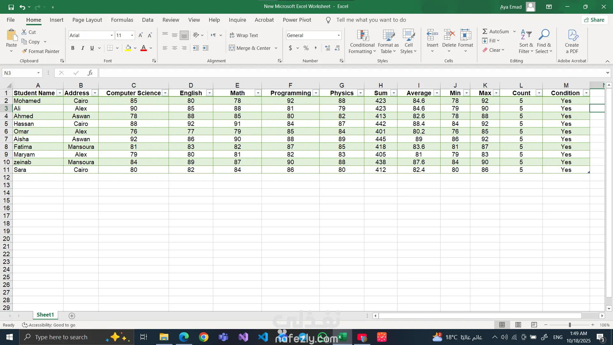Click inside the Name Box showing N3
The image size is (613, 345).
click(x=19, y=73)
